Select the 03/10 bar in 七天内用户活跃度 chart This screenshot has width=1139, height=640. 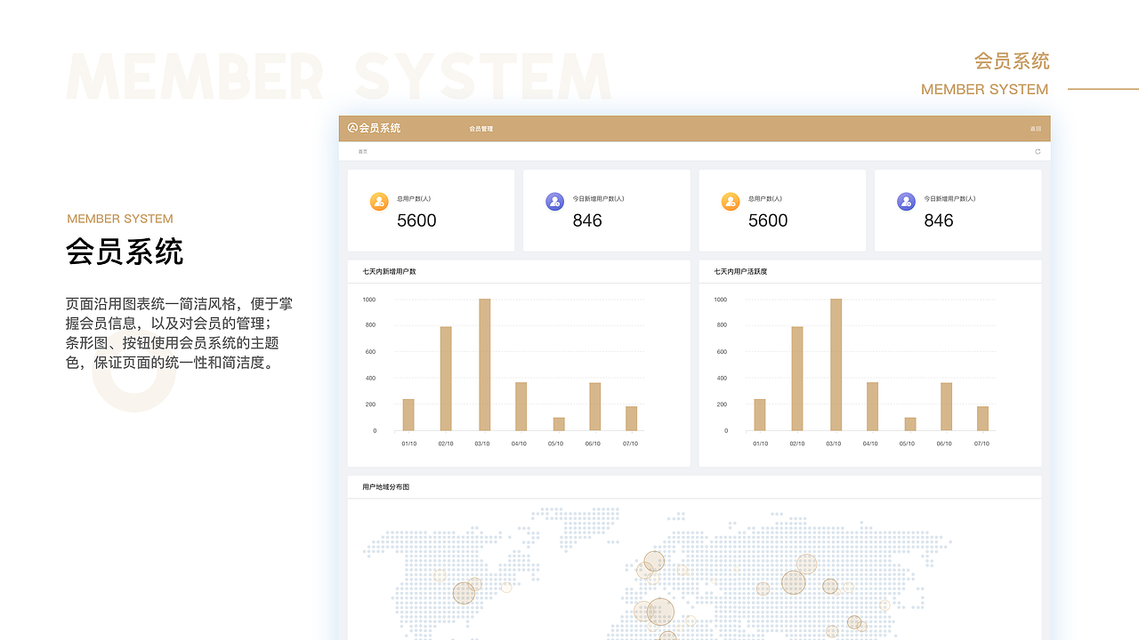point(836,365)
